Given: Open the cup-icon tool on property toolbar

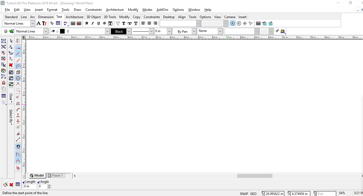Looking at the screenshot, I should 283,31.
